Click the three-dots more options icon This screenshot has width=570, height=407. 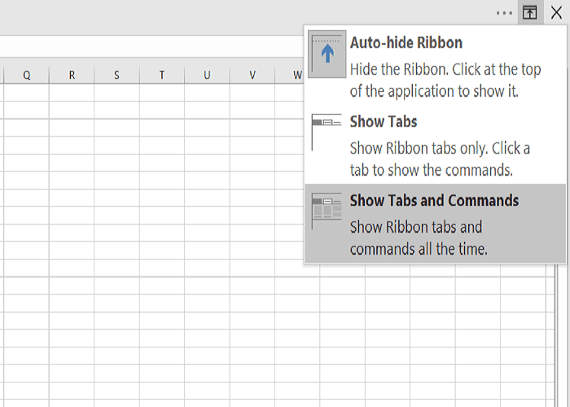coord(504,13)
